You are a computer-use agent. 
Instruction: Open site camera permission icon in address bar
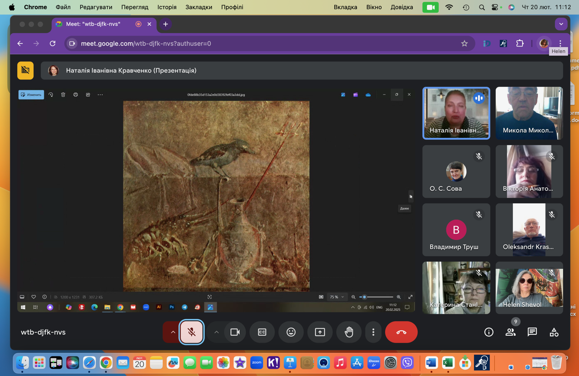click(72, 43)
